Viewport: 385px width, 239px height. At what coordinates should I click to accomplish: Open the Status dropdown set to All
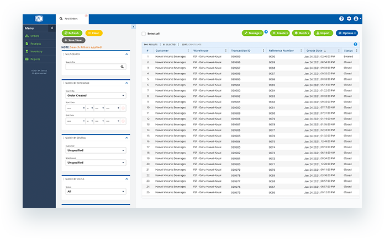pos(95,192)
